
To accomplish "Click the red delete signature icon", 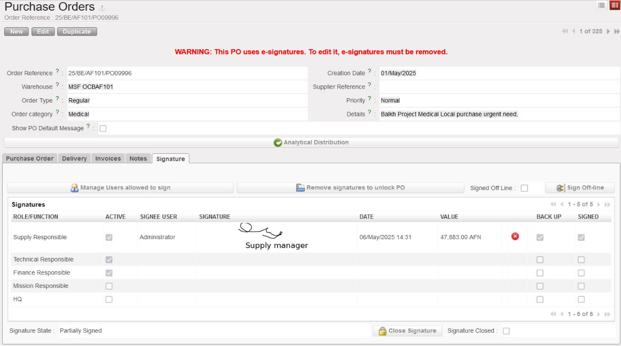I will [x=515, y=237].
